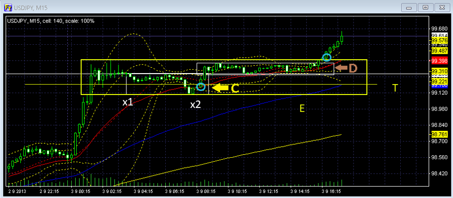Image resolution: width=453 pixels, height=198 pixels.
Task: Click the x1 annotation label
Action: (x=128, y=102)
